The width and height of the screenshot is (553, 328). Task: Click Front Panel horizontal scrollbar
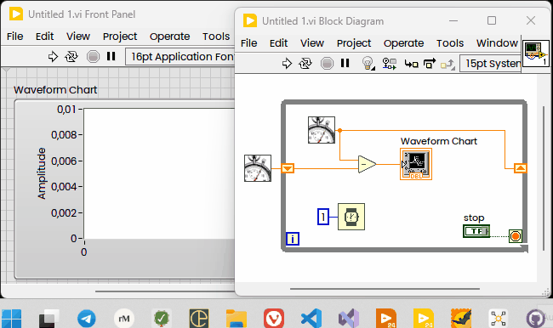click(x=165, y=291)
